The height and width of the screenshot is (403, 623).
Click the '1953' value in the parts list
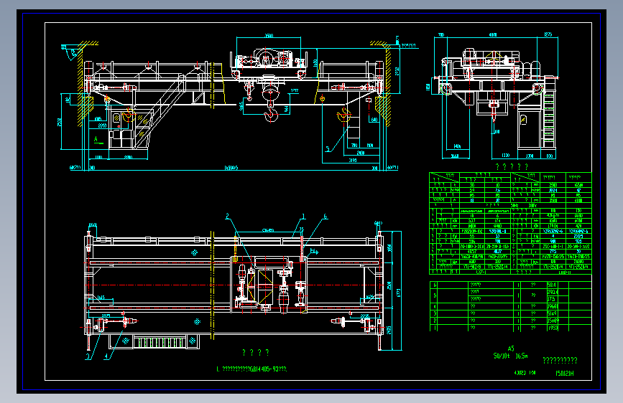pos(553,328)
